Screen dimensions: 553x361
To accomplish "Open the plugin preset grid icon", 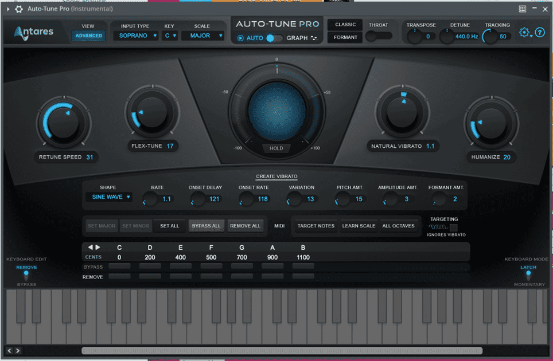I will point(523,9).
